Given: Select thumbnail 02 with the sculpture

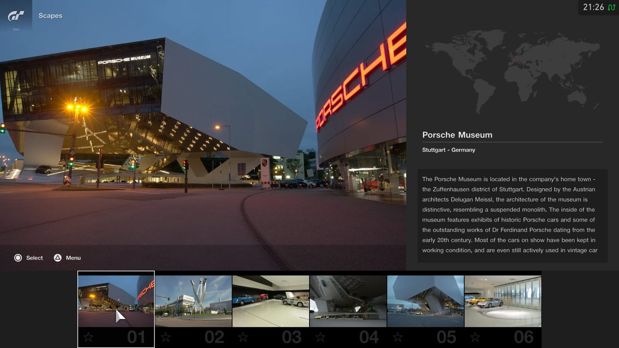Looking at the screenshot, I should (x=193, y=301).
